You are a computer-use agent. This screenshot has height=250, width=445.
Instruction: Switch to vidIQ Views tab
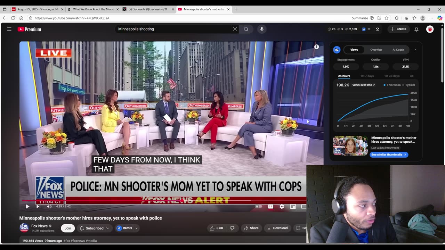(354, 50)
